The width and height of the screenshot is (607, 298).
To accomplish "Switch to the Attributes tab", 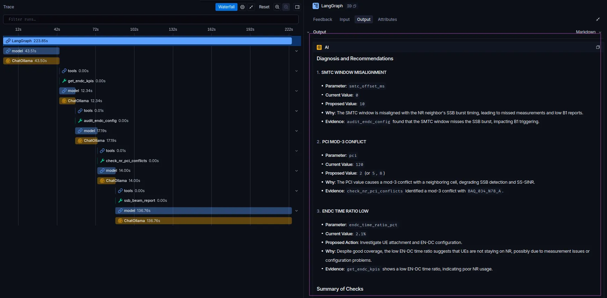I will 387,20.
